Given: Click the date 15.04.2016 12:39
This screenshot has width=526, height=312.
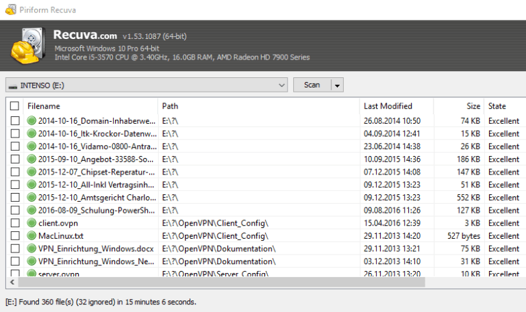Looking at the screenshot, I should tap(392, 223).
